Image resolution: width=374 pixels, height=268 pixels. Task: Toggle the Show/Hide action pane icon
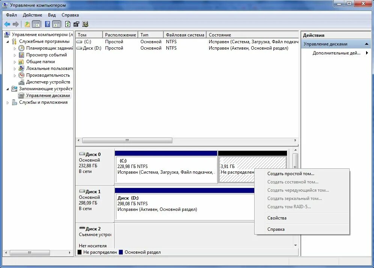pos(57,24)
